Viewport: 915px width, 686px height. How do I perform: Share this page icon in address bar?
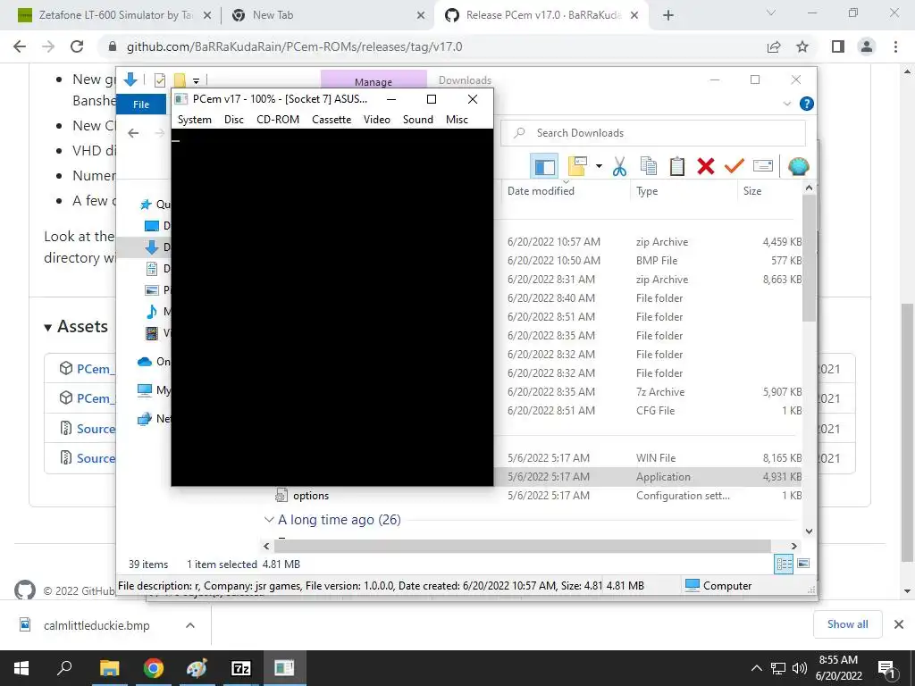click(x=774, y=46)
